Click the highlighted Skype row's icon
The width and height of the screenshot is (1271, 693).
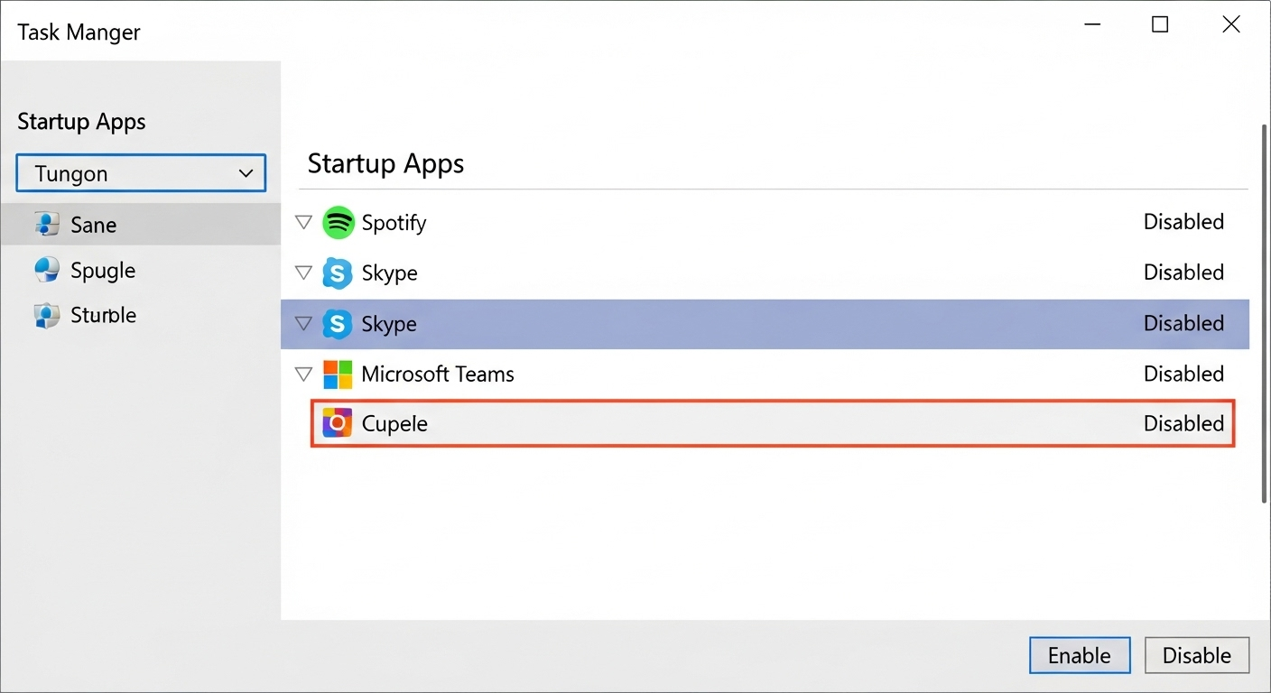click(339, 323)
